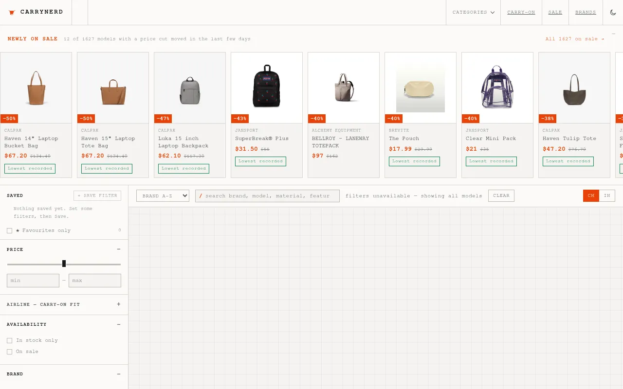The width and height of the screenshot is (623, 389).
Task: Open the Haven Tulip Tote image
Action: point(574,88)
